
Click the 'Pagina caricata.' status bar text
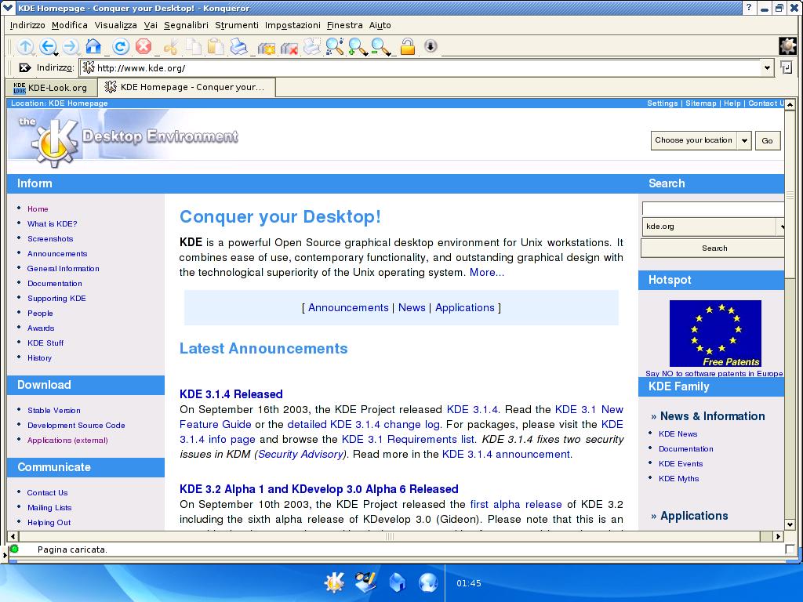point(72,549)
